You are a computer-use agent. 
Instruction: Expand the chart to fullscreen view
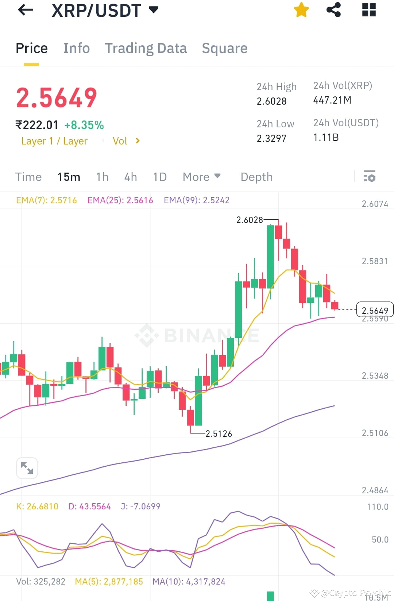(27, 468)
